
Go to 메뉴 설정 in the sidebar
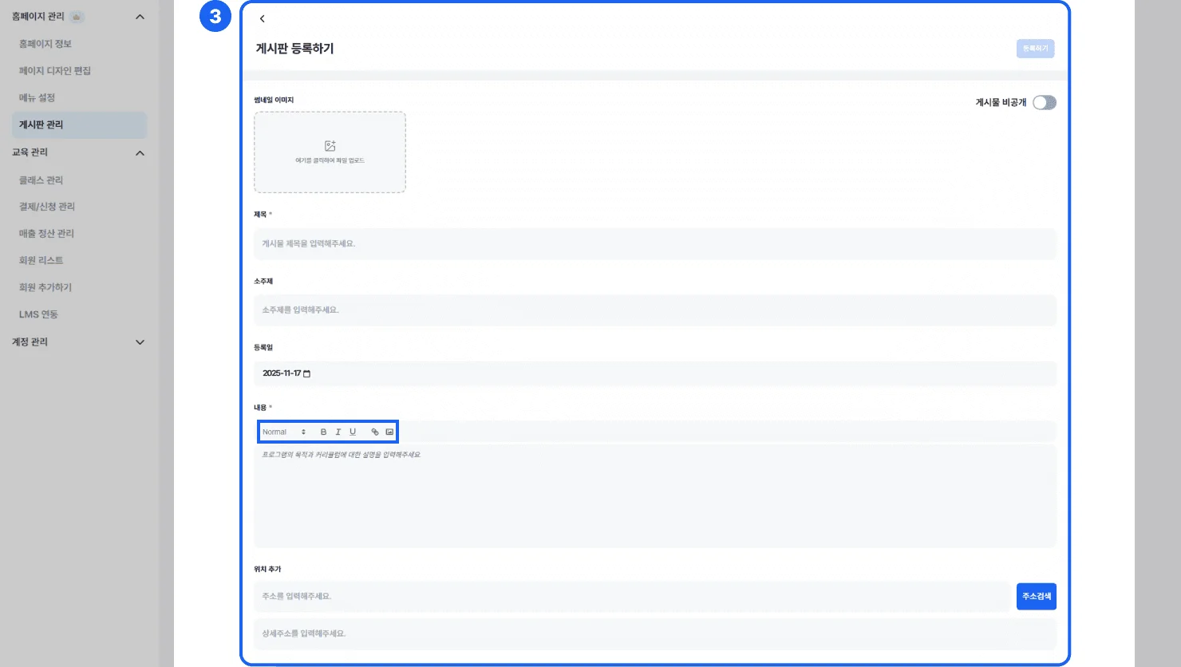tap(38, 98)
